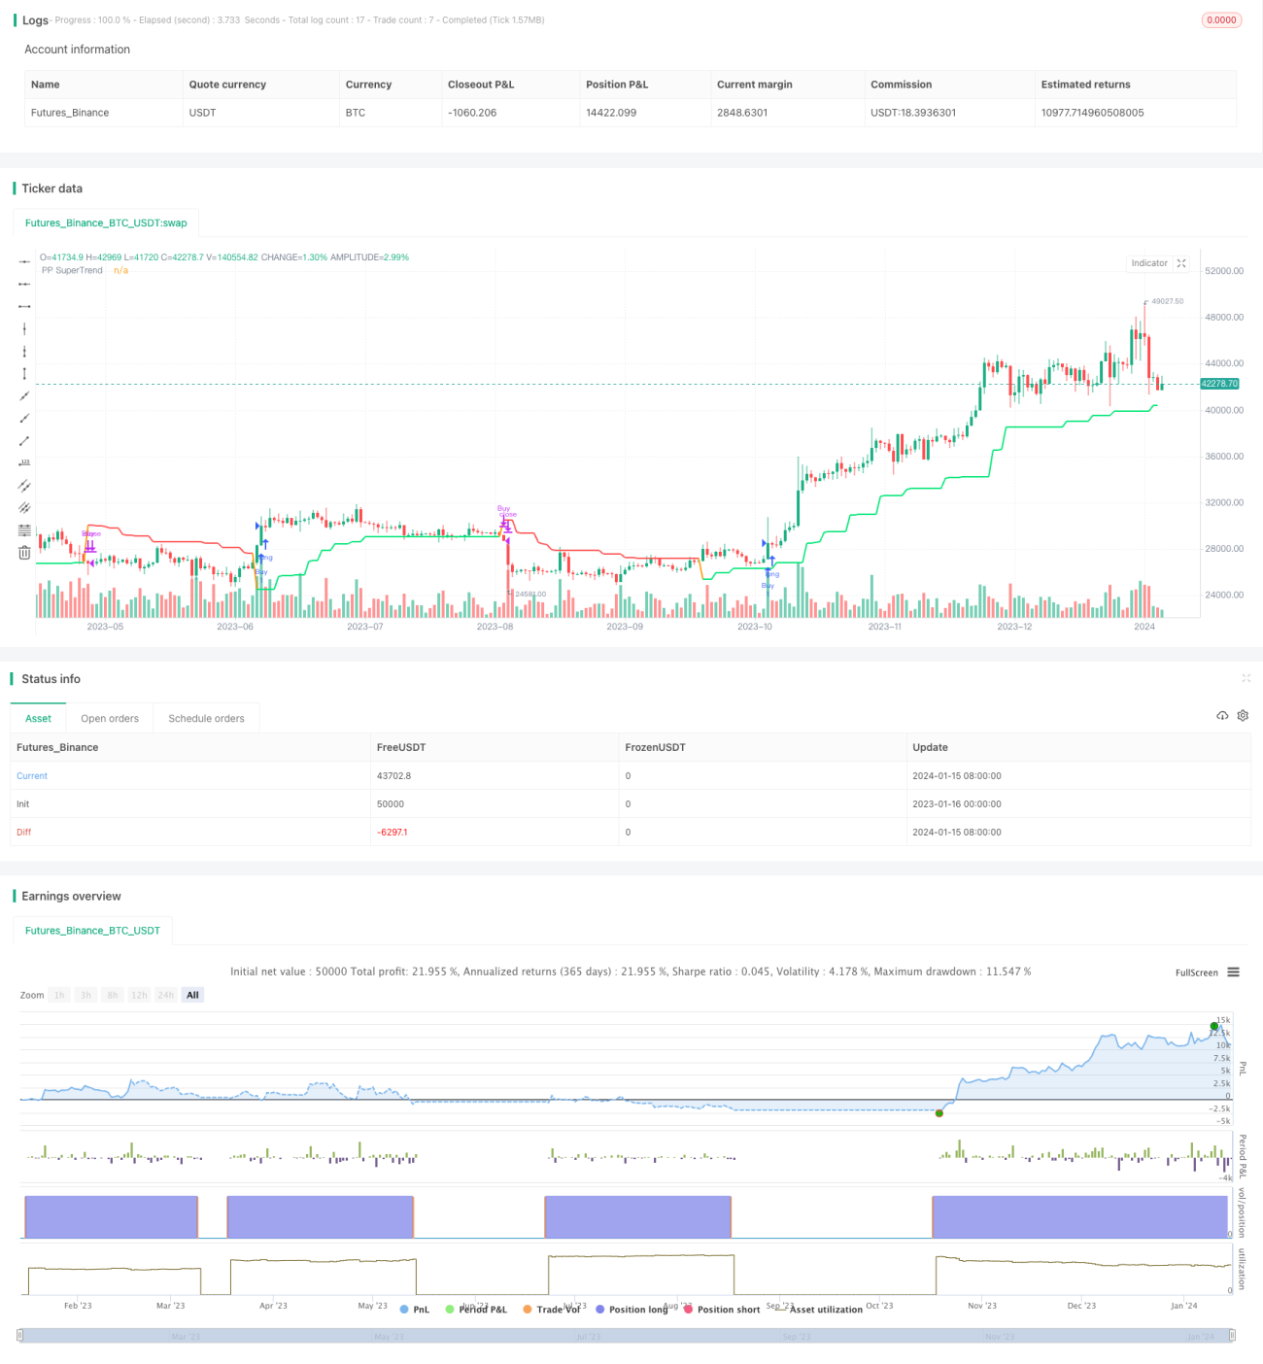This screenshot has height=1364, width=1263.
Task: Click PnL lowest point marker
Action: pos(939,1113)
